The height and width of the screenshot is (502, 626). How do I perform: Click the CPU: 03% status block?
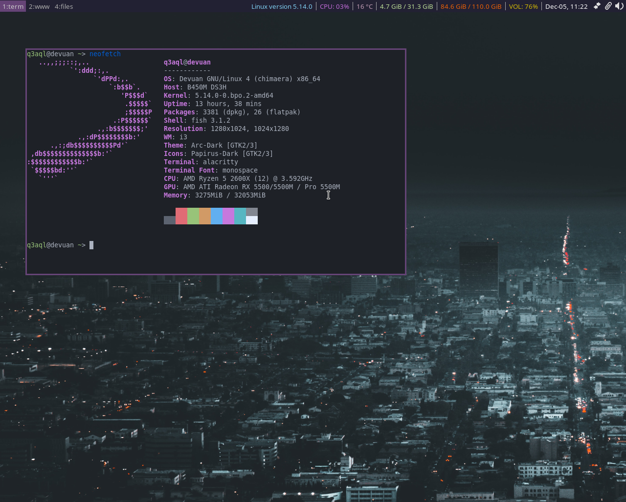[x=335, y=6]
